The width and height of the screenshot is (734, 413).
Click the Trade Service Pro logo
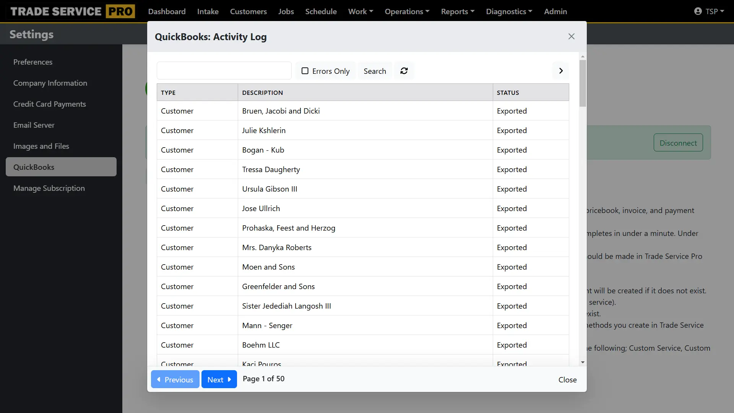[73, 11]
